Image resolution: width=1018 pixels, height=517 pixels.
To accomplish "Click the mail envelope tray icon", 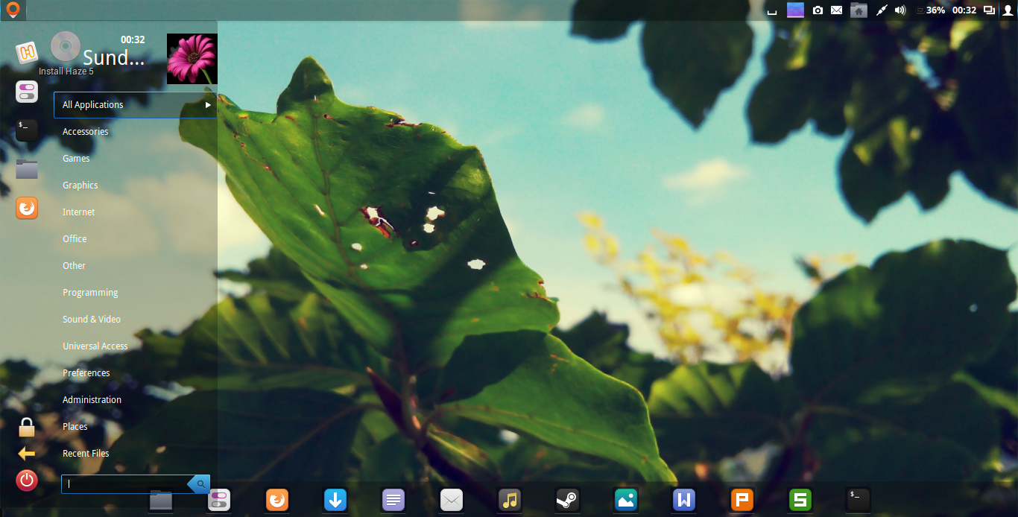I will point(837,10).
